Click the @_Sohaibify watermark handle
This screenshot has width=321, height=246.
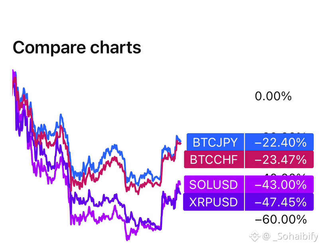coord(290,236)
